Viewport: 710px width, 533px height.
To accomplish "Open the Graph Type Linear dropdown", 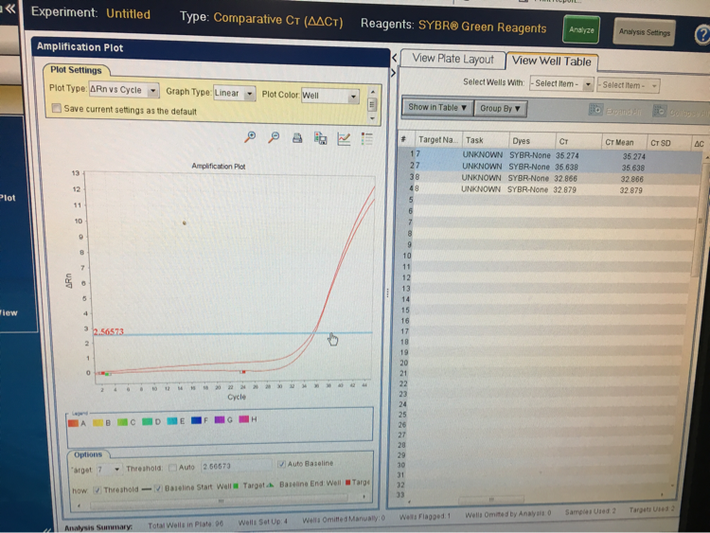I will (x=234, y=94).
